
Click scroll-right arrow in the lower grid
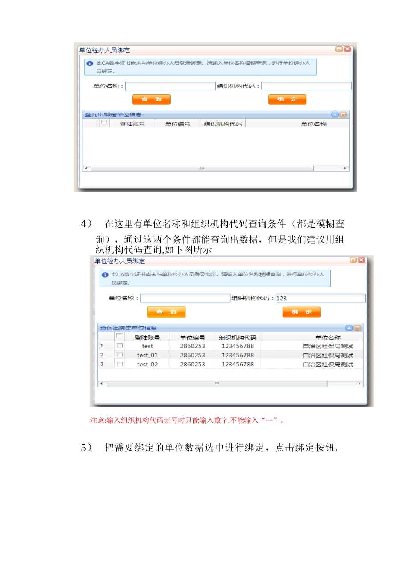pyautogui.click(x=359, y=384)
